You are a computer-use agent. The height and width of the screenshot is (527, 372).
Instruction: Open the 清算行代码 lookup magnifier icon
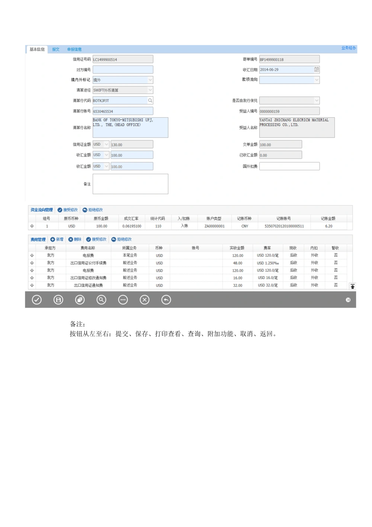tap(150, 100)
